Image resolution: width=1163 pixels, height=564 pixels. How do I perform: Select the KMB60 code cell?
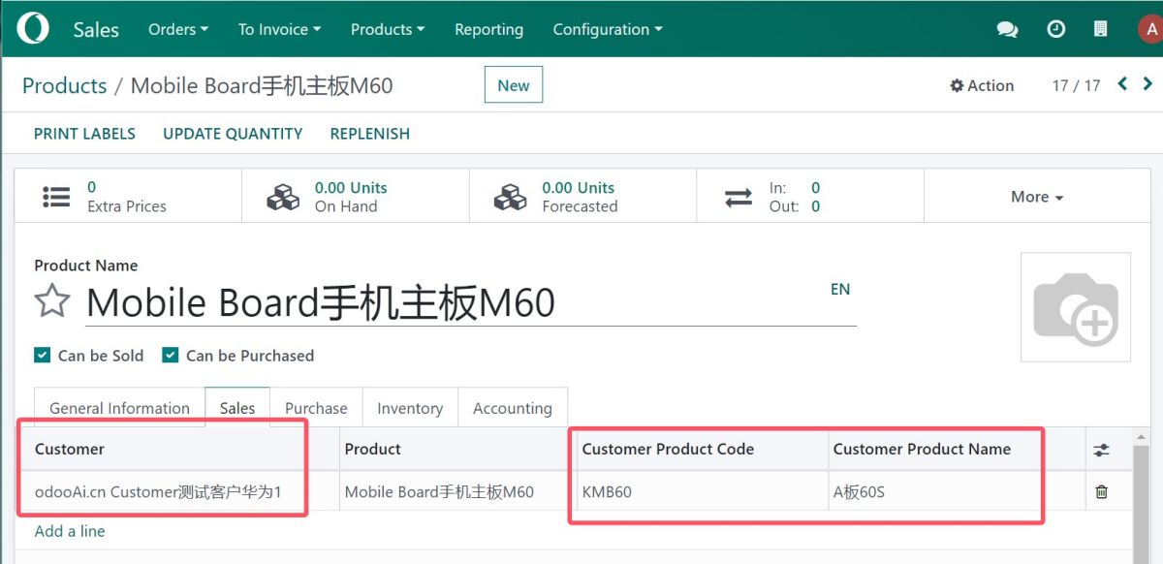(x=702, y=491)
